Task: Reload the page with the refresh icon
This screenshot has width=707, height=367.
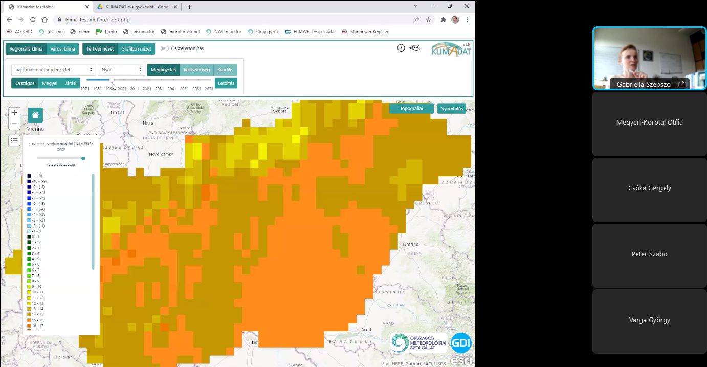Action: click(x=33, y=20)
